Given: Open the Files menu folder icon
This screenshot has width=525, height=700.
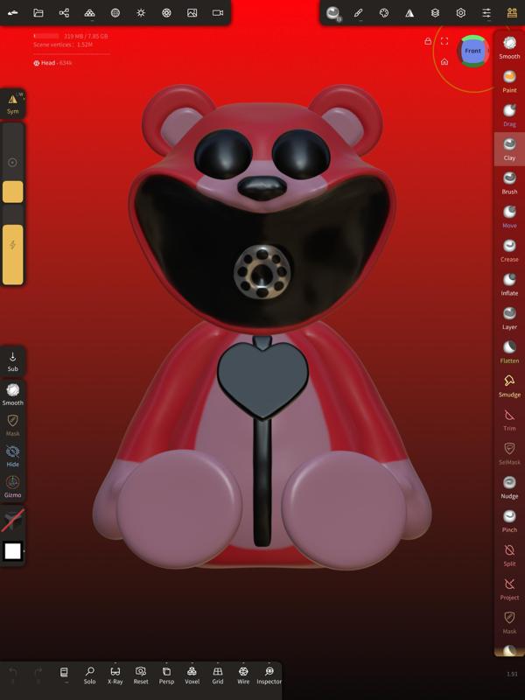Looking at the screenshot, I should [x=38, y=12].
